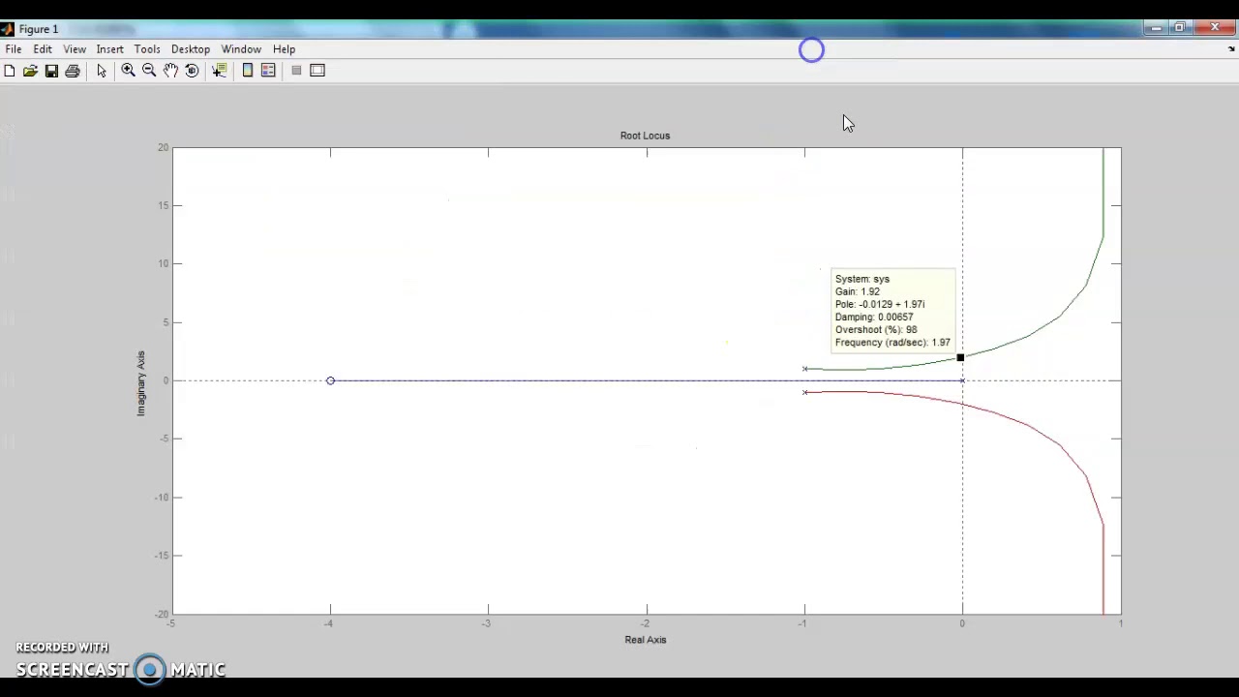Click the Imaginary Axis label

coord(140,383)
